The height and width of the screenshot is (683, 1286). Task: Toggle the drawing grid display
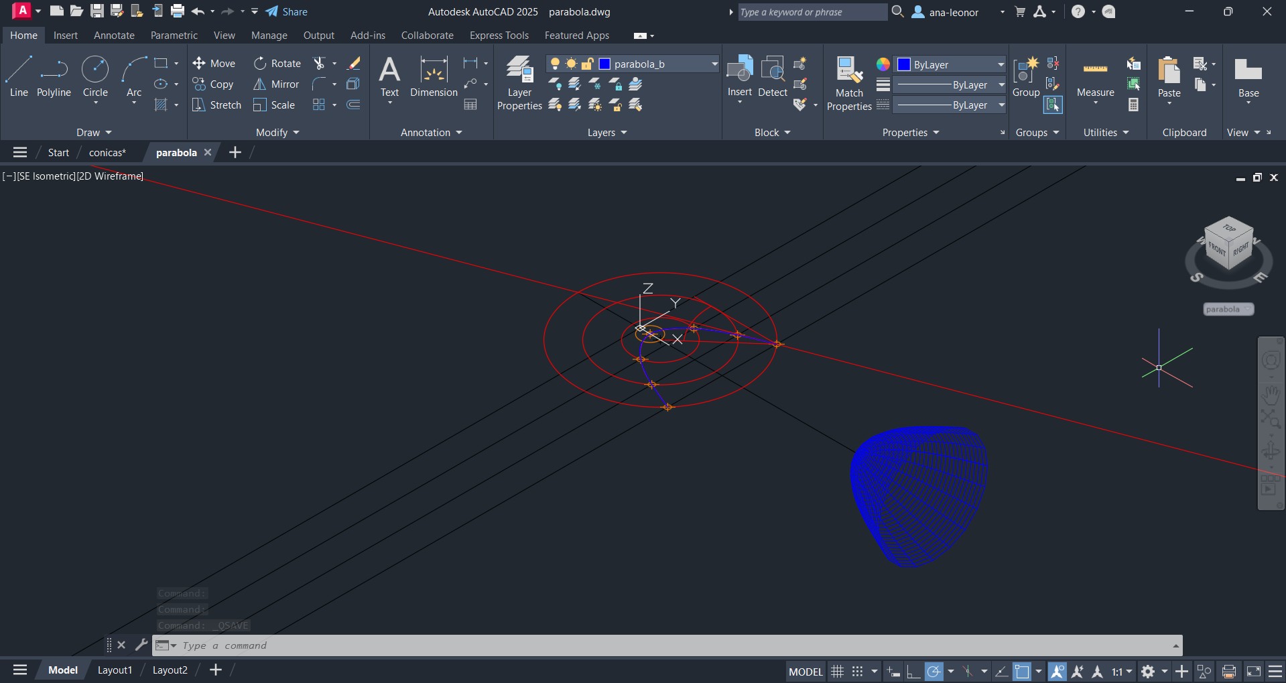pos(837,672)
